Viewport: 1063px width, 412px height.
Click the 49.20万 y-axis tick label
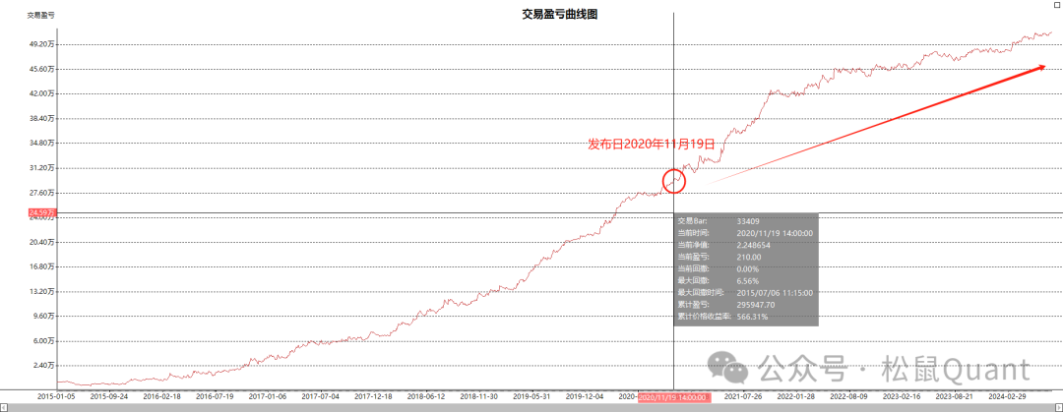pos(42,44)
